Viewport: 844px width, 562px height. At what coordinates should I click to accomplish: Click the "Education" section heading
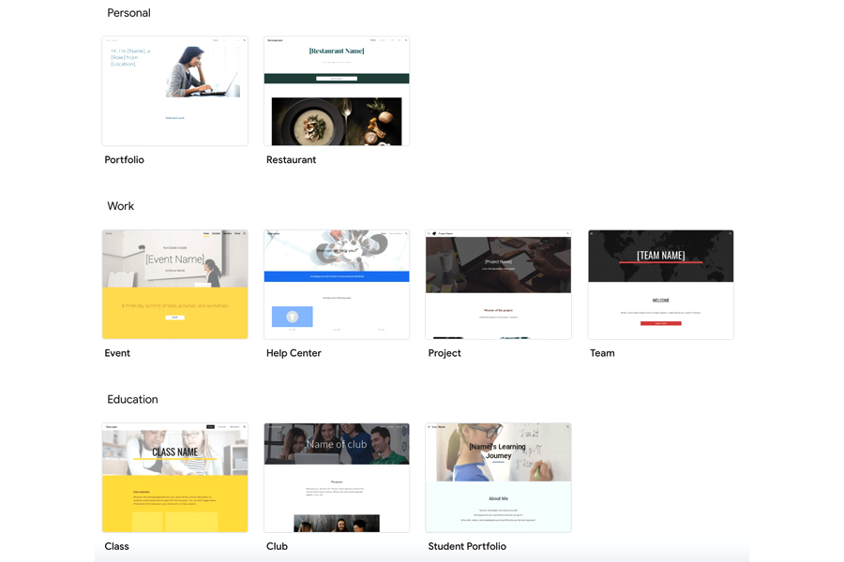132,399
